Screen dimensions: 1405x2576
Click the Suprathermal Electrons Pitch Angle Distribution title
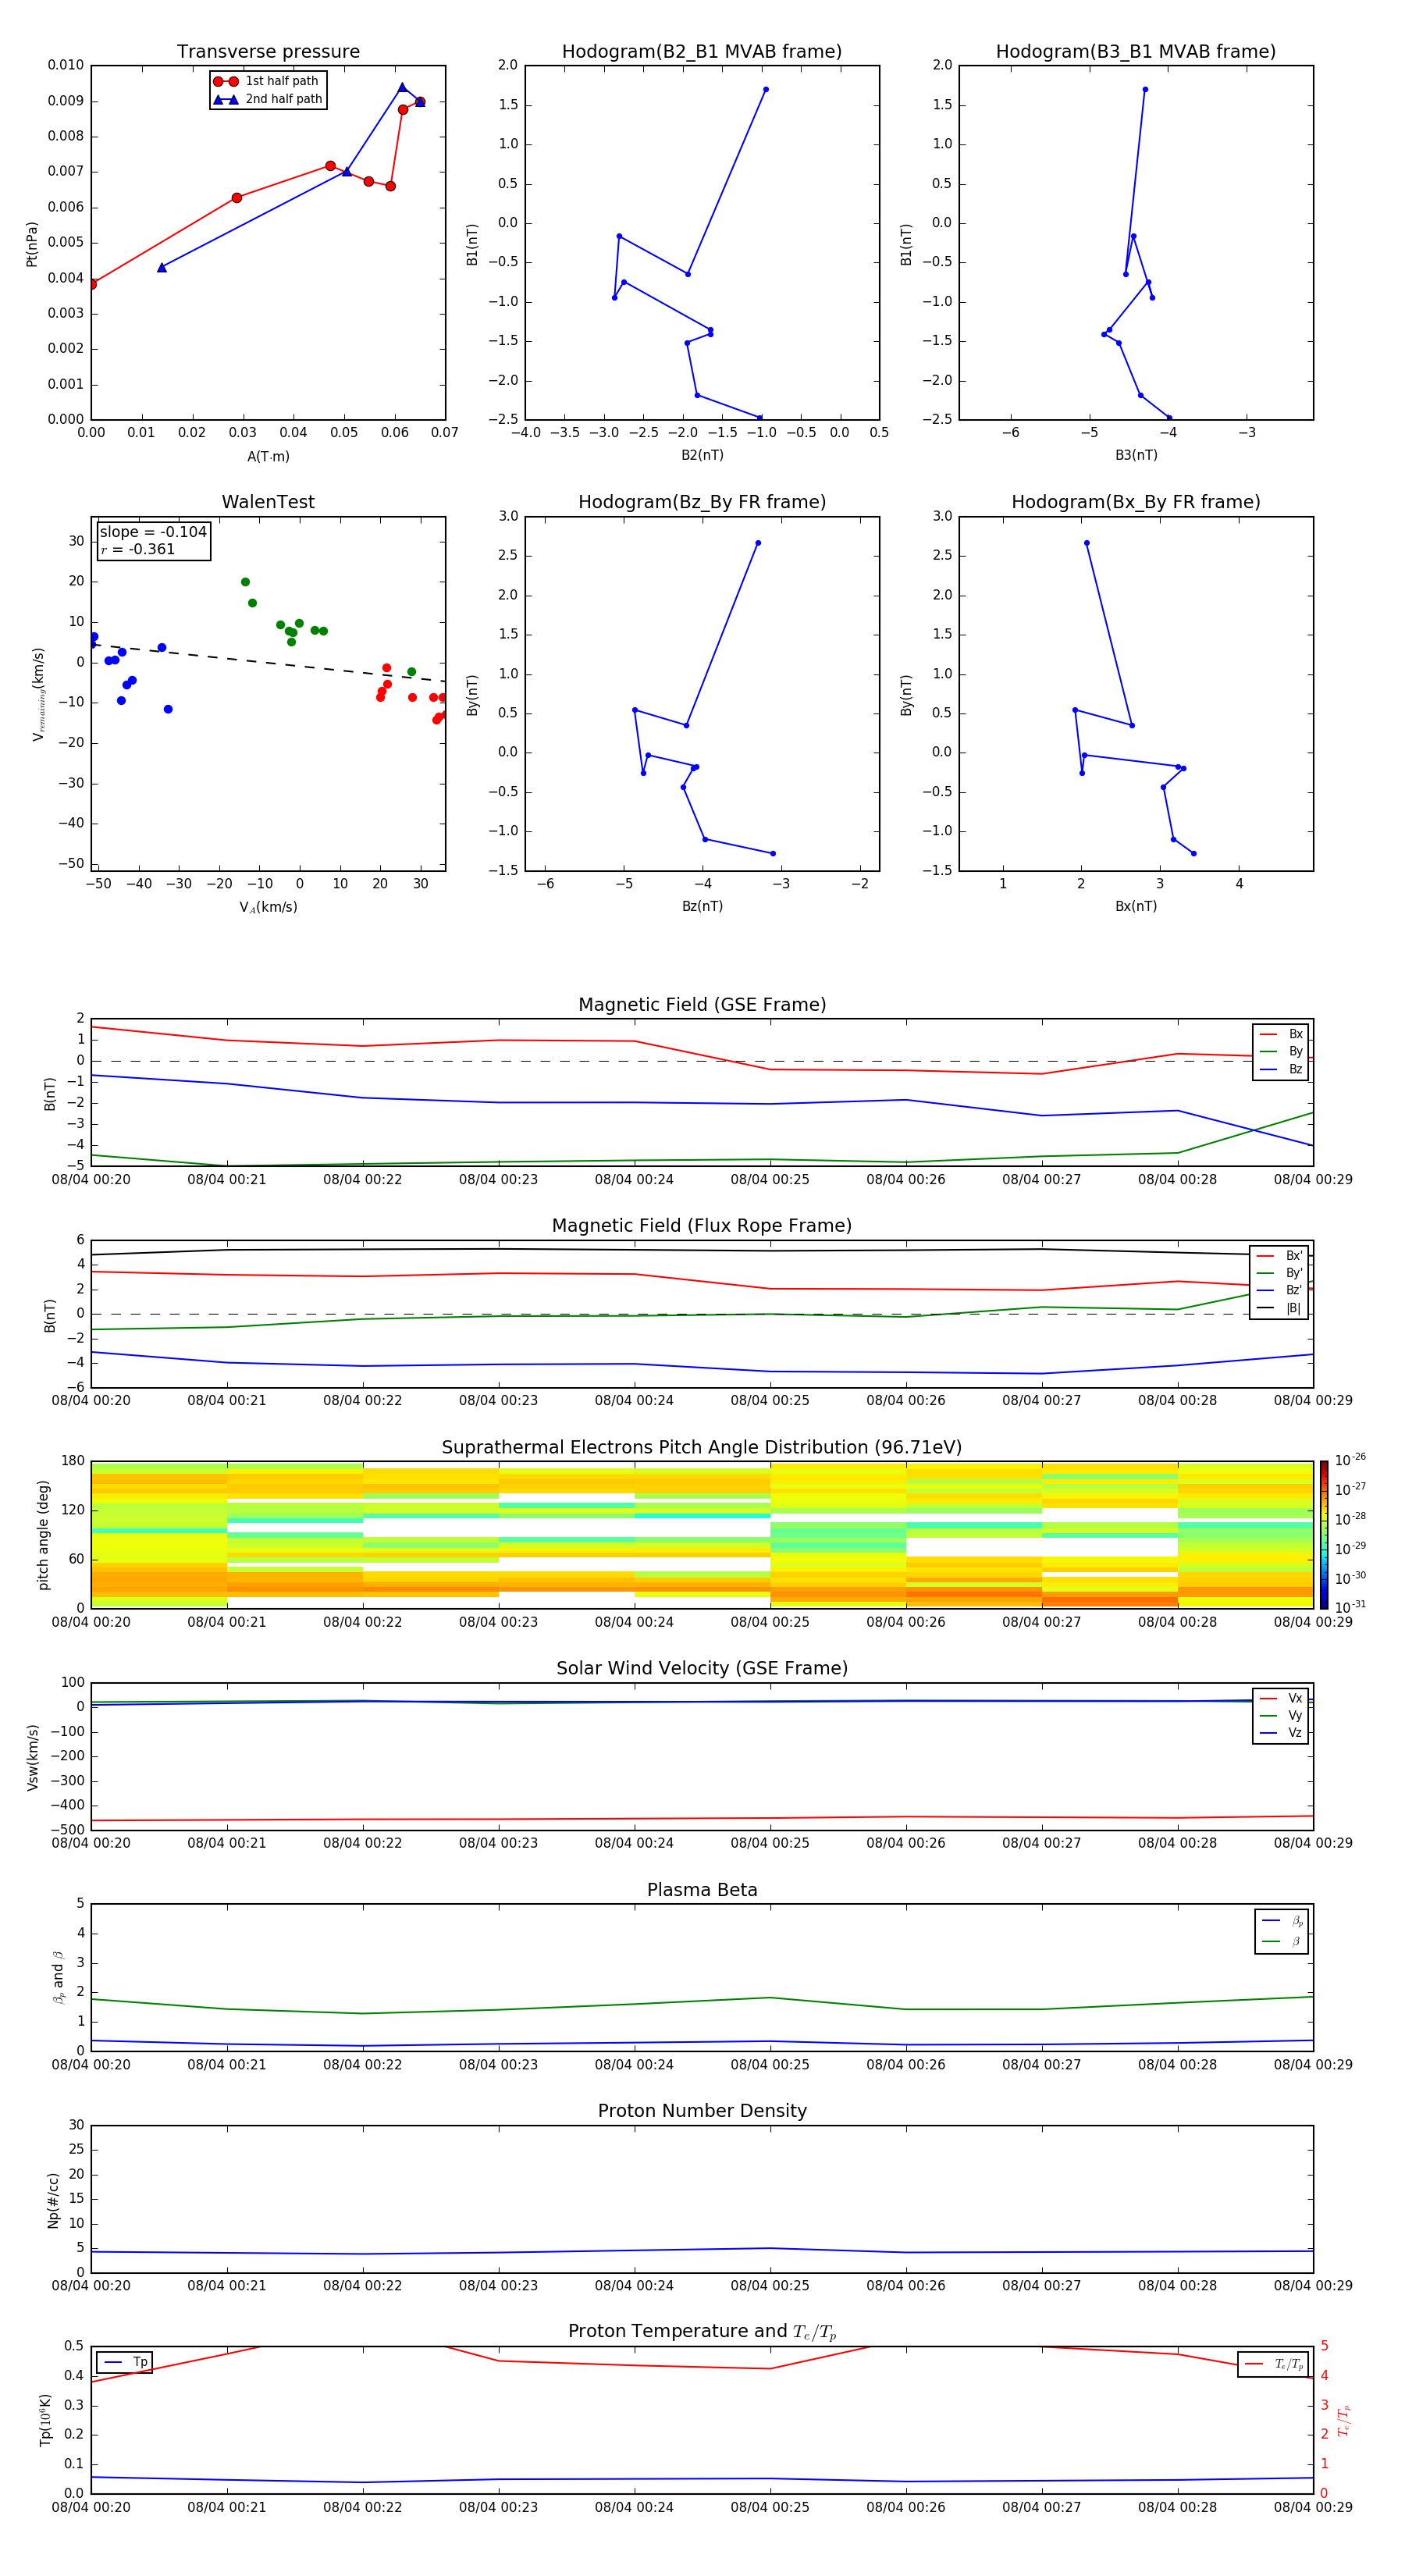click(702, 1448)
